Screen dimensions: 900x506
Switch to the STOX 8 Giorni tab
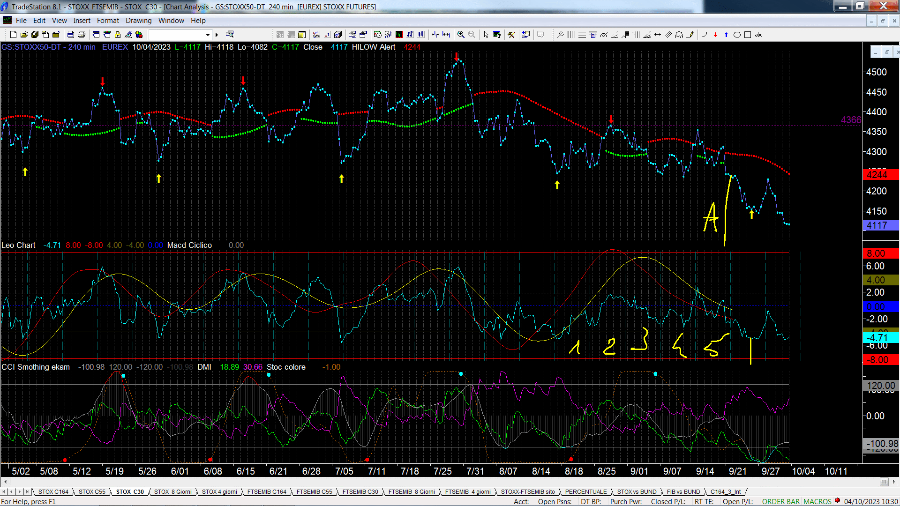click(173, 492)
